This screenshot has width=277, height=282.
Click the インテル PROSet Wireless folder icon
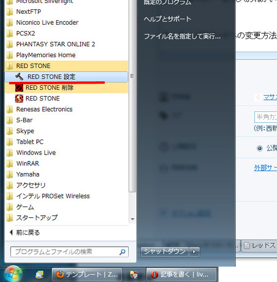click(x=9, y=196)
